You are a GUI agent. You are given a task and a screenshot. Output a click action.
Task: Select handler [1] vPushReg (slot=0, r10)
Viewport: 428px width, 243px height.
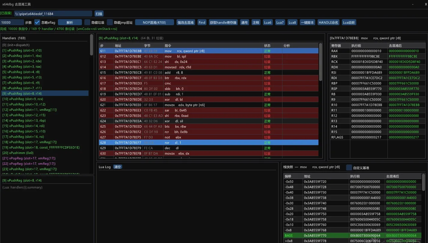[x=45, y=50]
